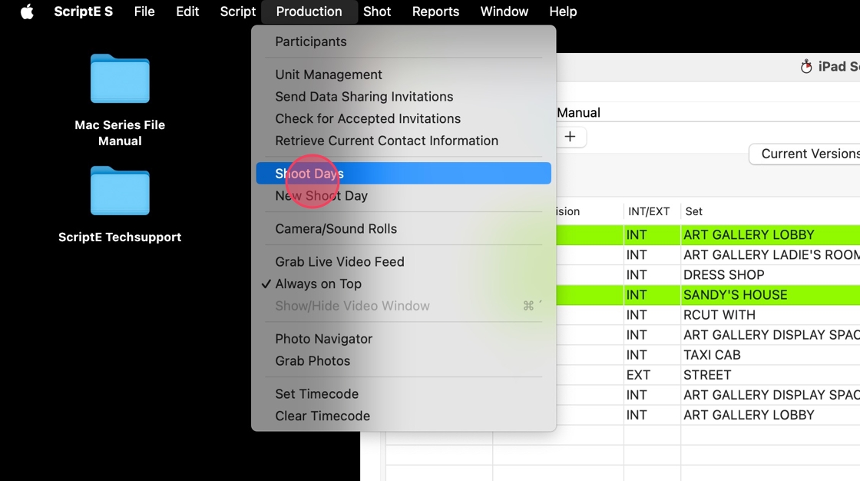Open Camera/Sound Rolls

(336, 229)
